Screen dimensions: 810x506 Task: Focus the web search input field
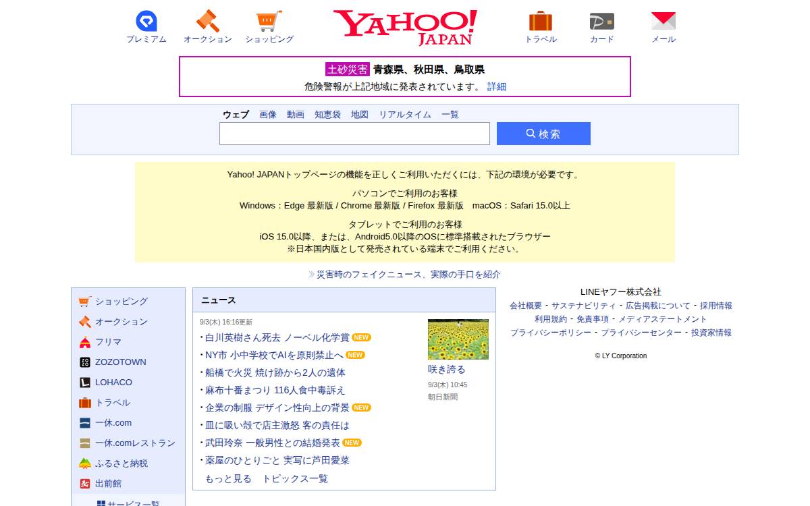pyautogui.click(x=354, y=134)
